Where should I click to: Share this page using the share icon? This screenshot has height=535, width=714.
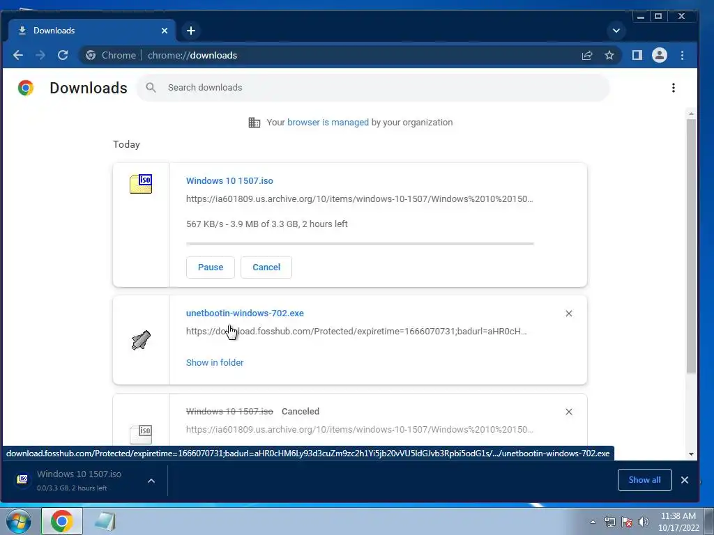[x=587, y=55]
